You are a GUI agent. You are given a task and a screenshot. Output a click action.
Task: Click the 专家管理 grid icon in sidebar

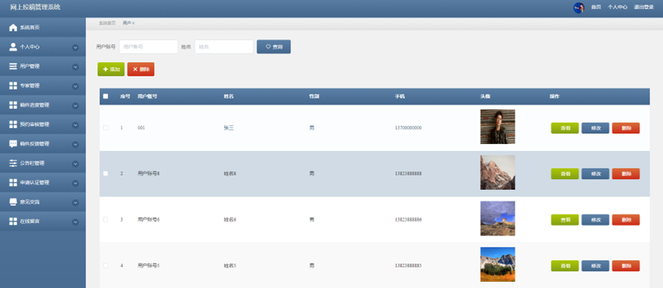pos(13,86)
